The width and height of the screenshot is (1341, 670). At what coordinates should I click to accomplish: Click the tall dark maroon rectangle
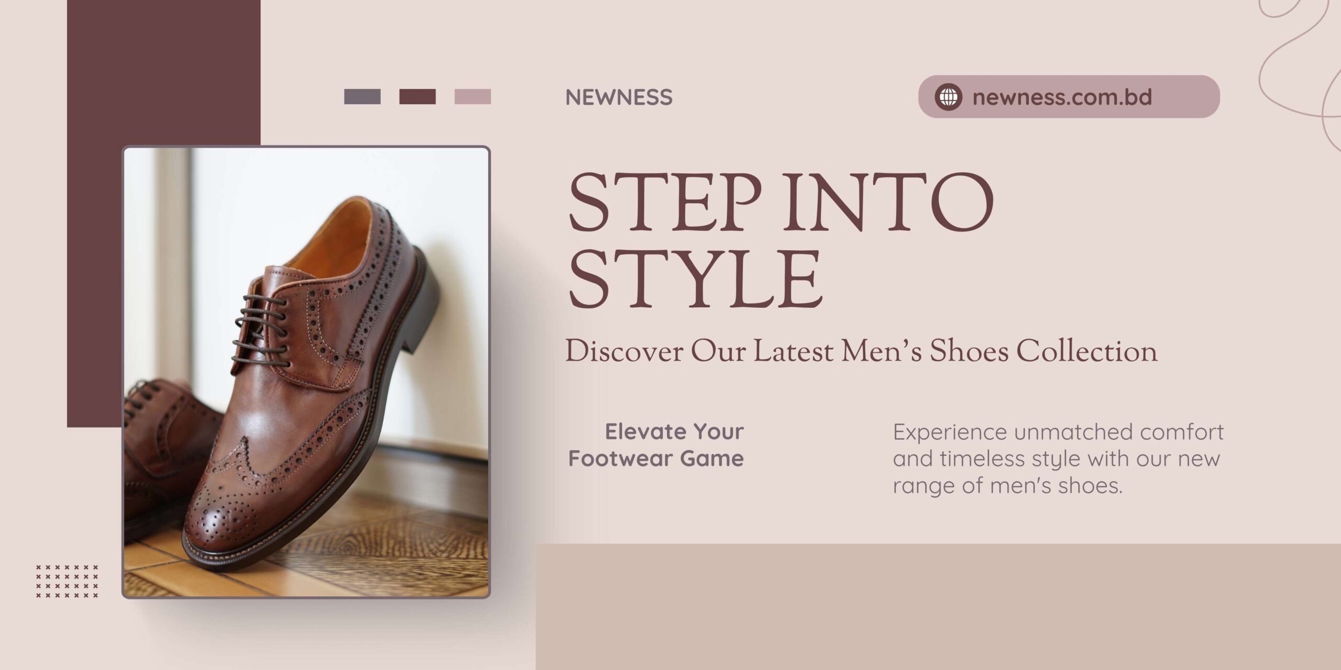(x=94, y=209)
